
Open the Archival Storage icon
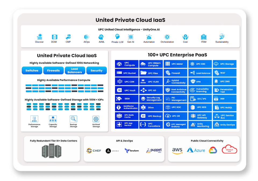pos(96,119)
